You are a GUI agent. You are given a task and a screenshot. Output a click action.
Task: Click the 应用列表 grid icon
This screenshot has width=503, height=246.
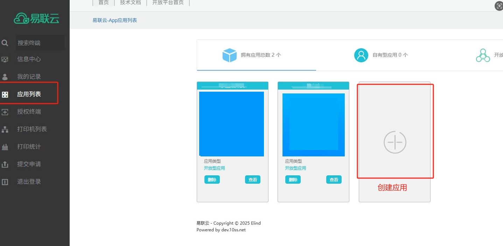coord(5,94)
